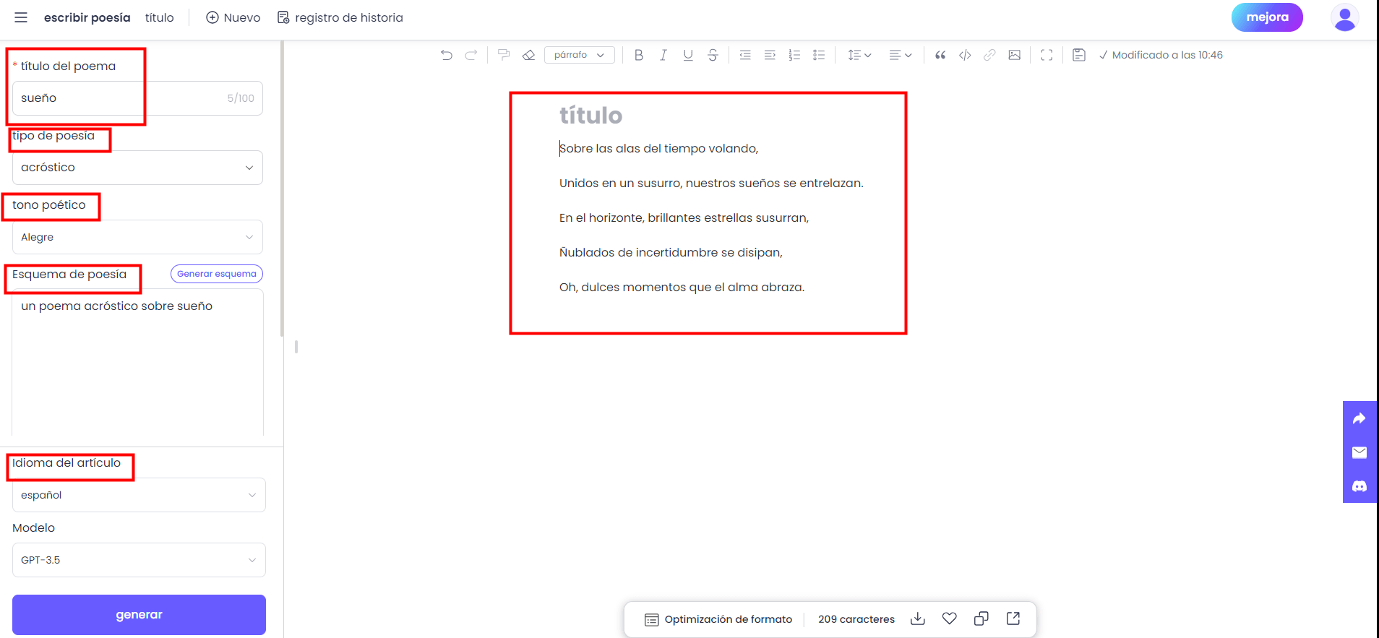This screenshot has height=638, width=1379.
Task: Favorite the poem with the heart icon
Action: point(950,618)
